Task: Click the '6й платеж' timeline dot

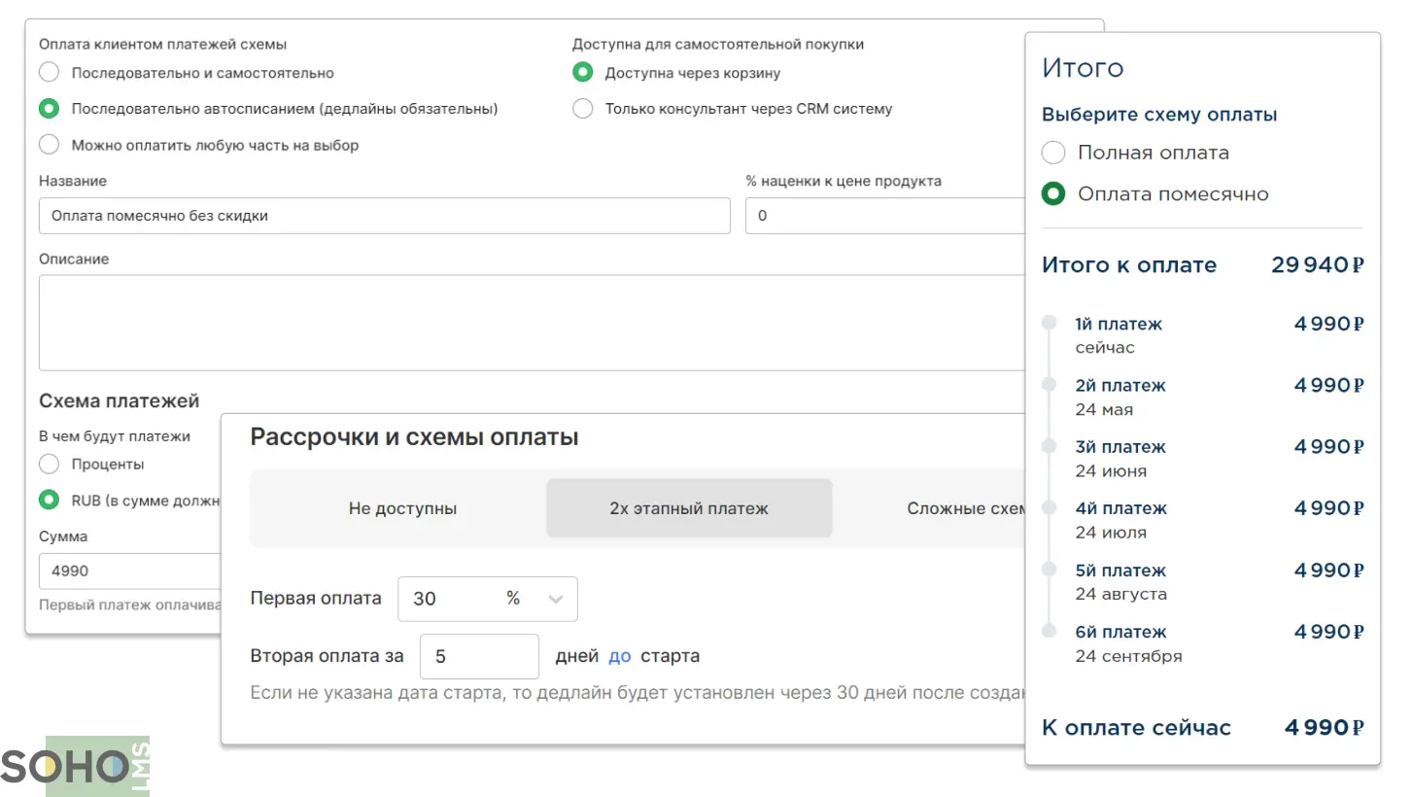Action: (x=1049, y=631)
